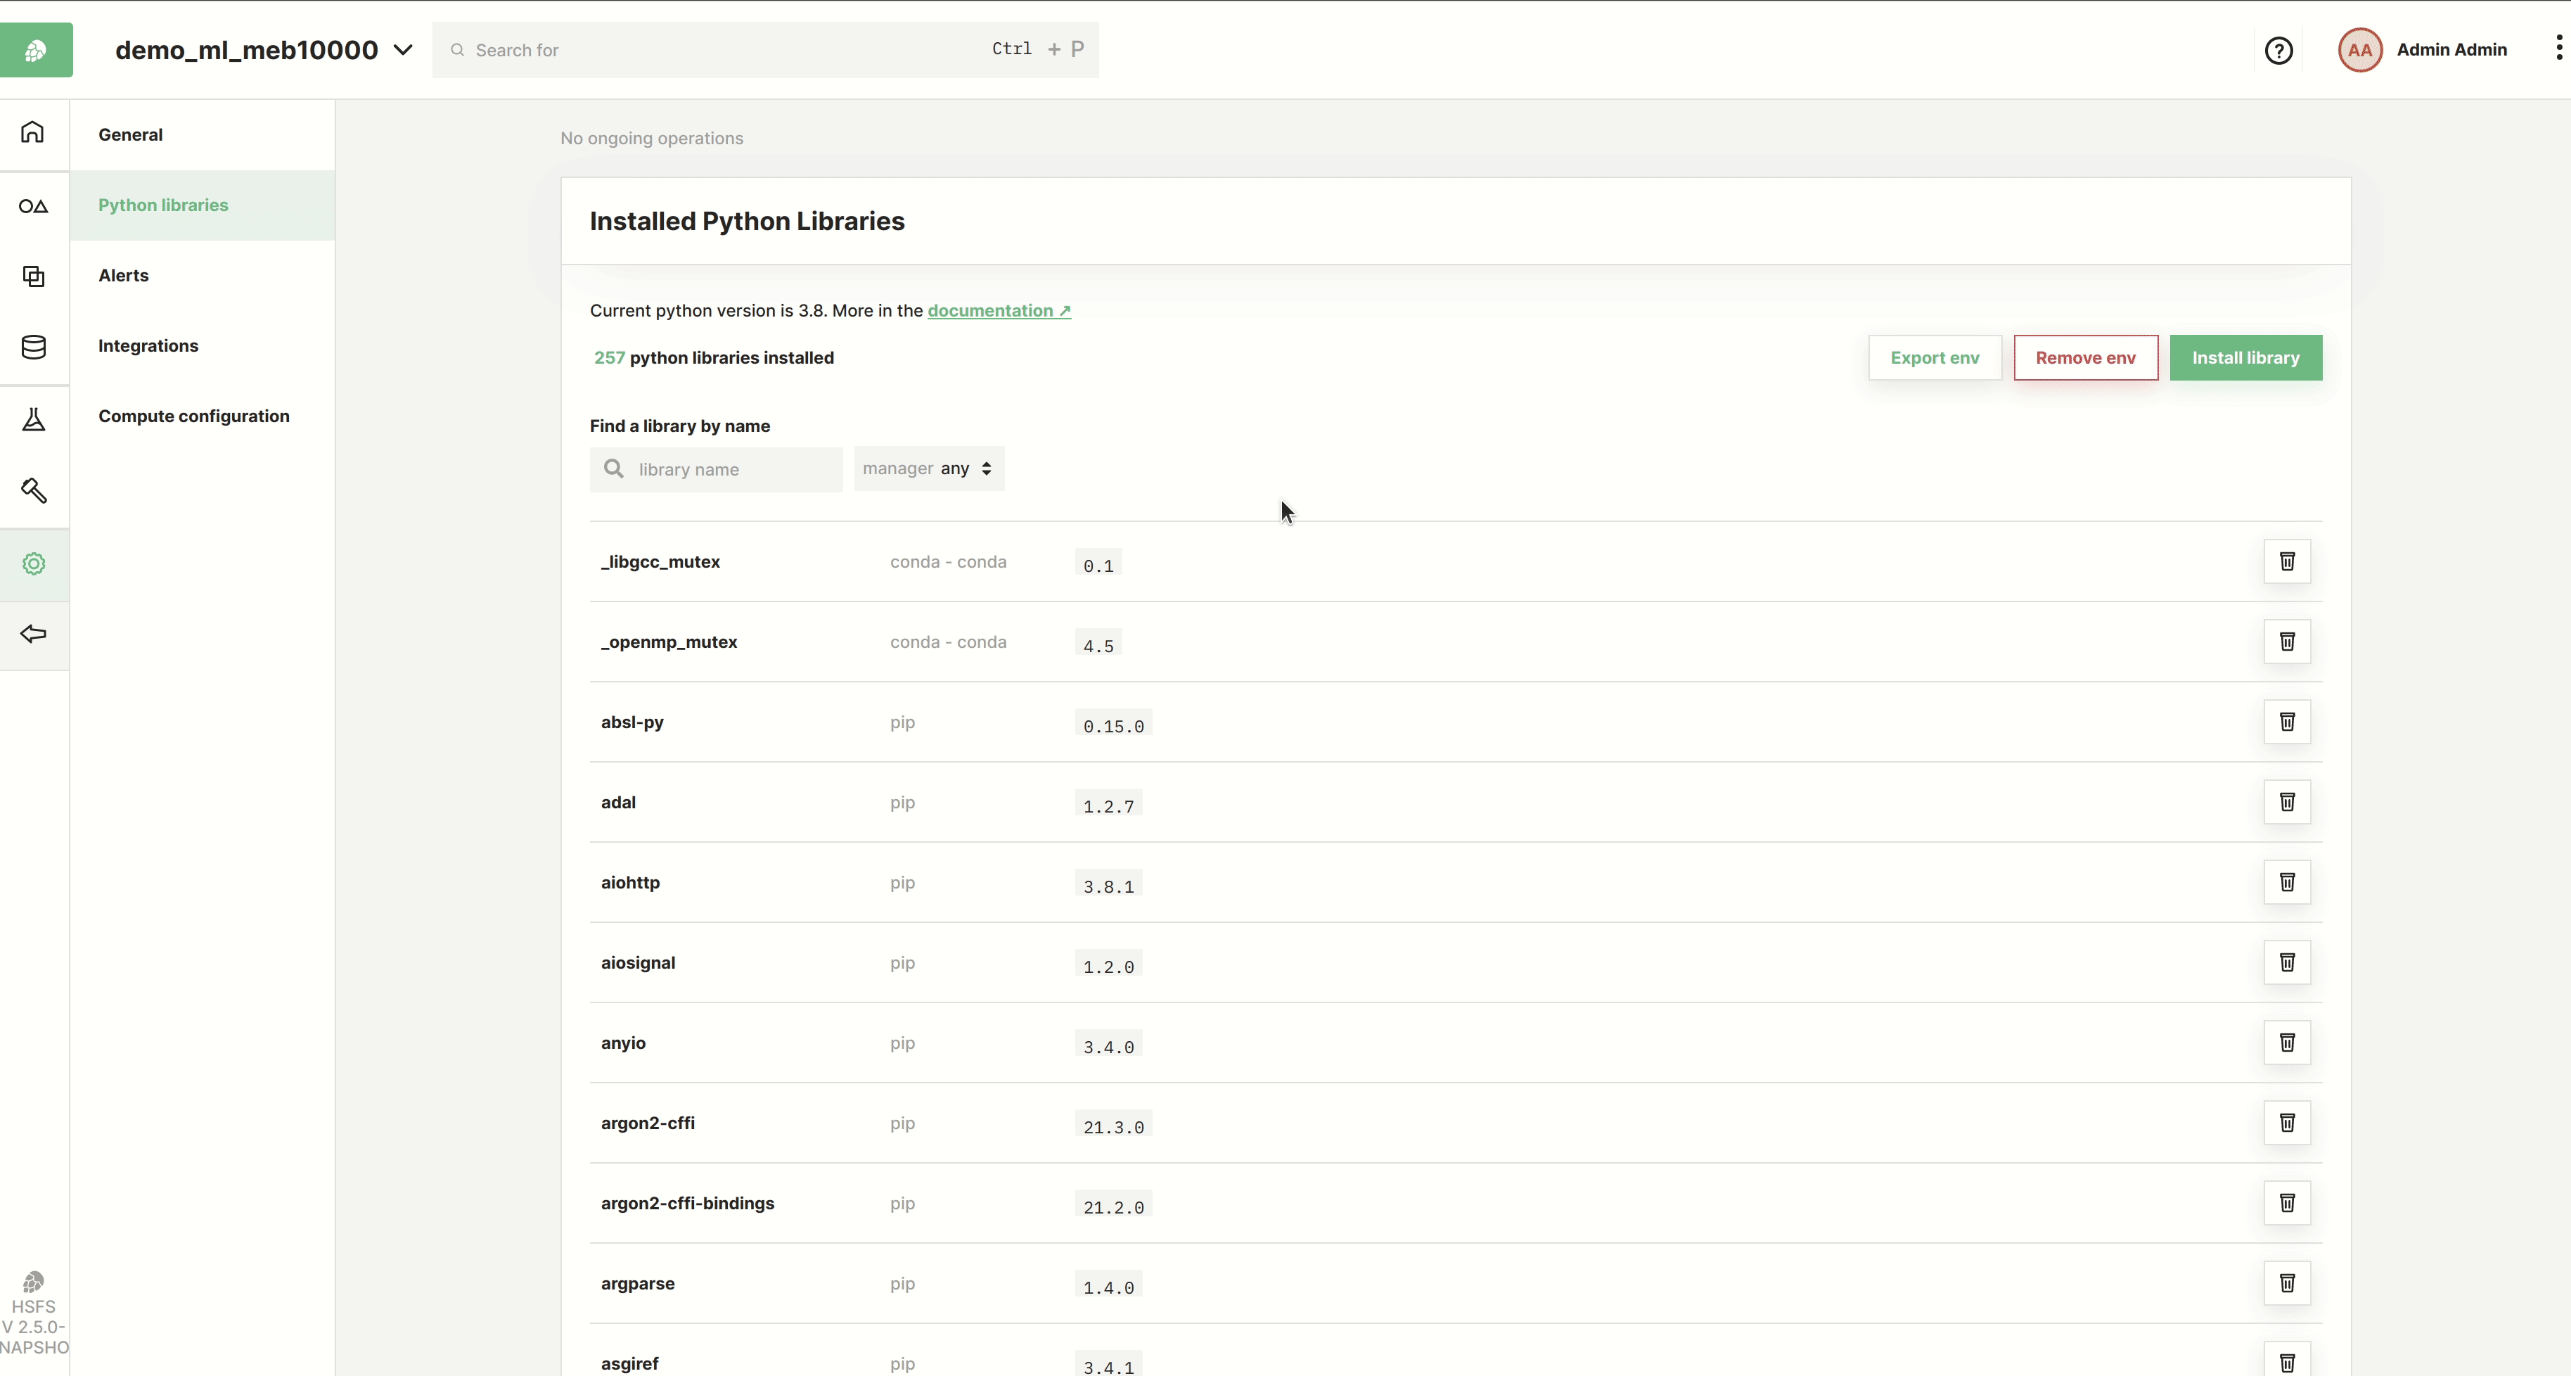Click the _libgcc_mutex library name
The height and width of the screenshot is (1376, 2571).
tap(660, 562)
